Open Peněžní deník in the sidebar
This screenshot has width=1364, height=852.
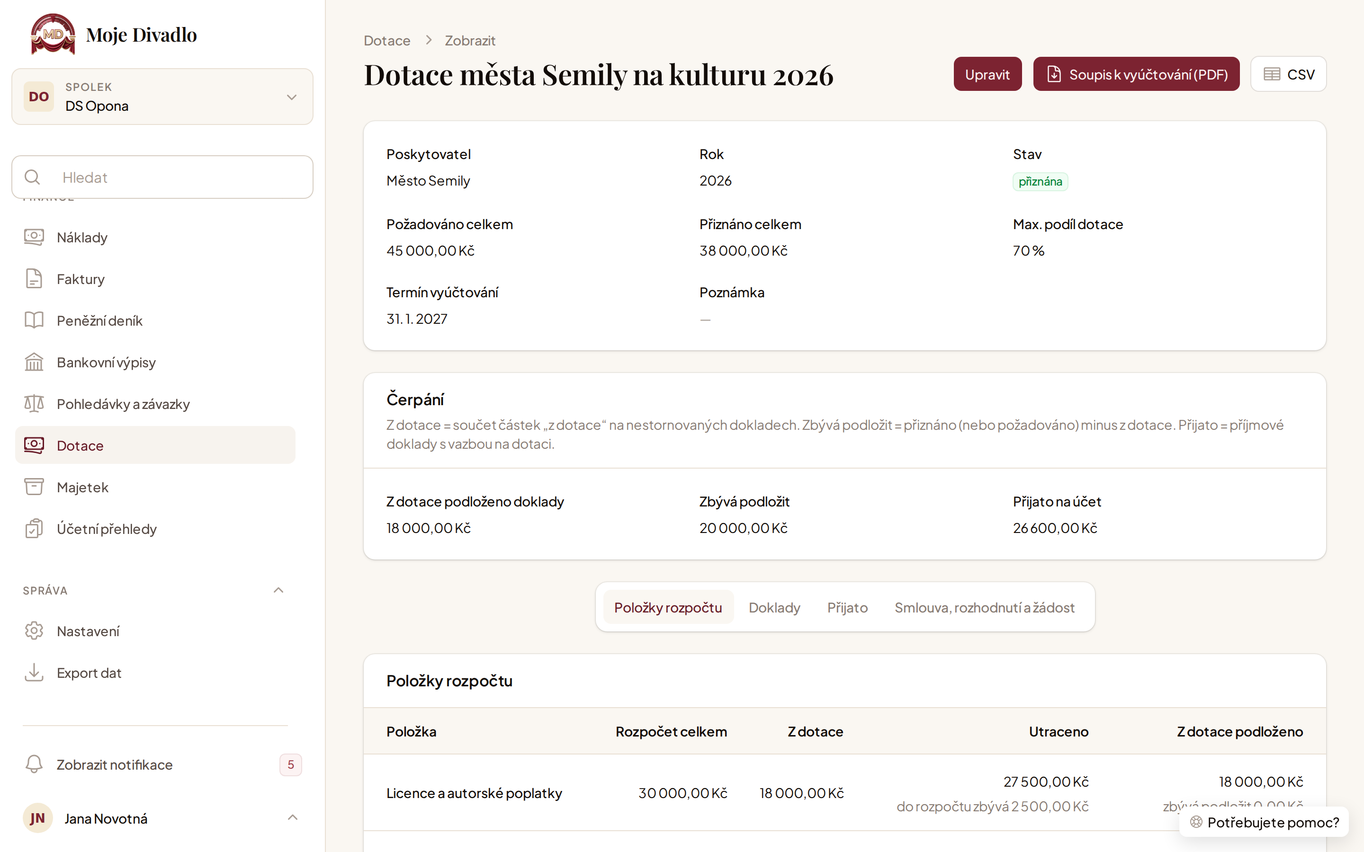point(155,320)
